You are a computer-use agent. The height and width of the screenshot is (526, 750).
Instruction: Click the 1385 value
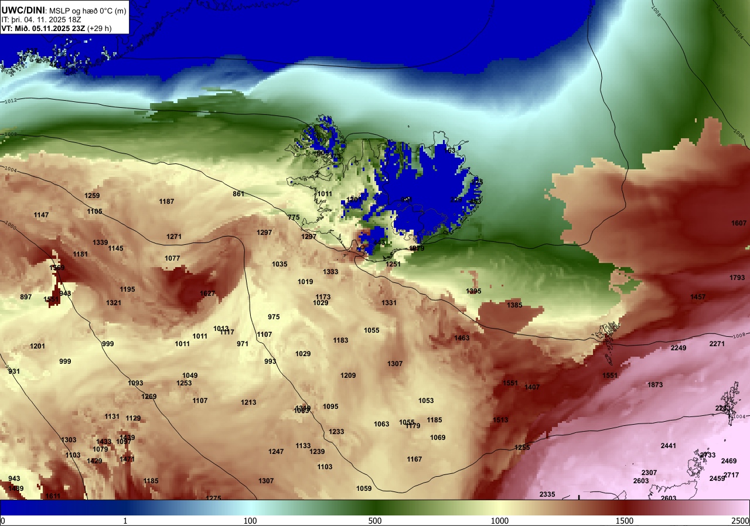point(514,305)
